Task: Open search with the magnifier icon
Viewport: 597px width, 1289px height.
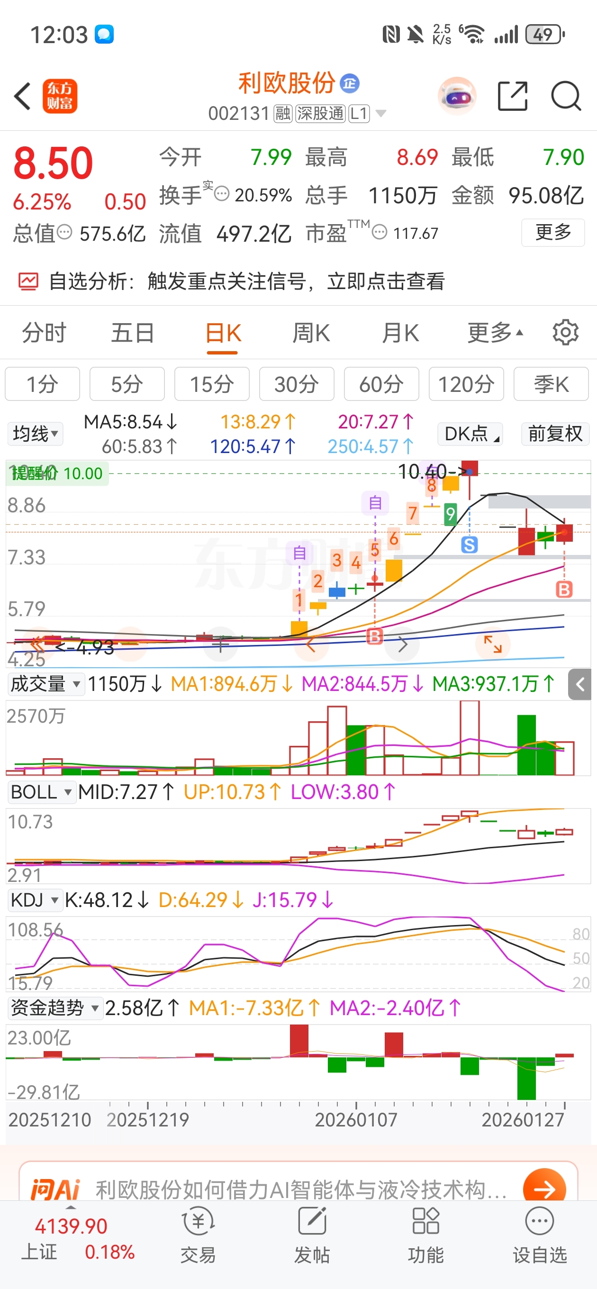Action: (x=566, y=96)
